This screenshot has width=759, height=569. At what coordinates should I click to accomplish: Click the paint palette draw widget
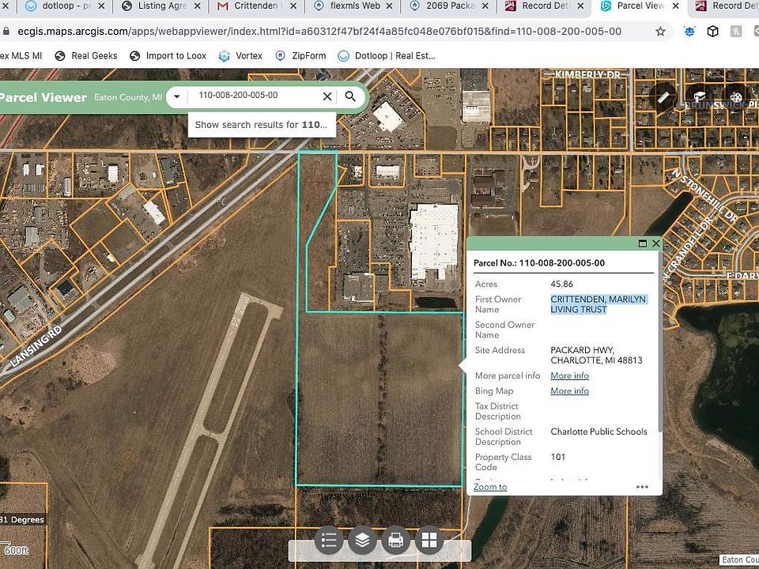click(x=736, y=96)
